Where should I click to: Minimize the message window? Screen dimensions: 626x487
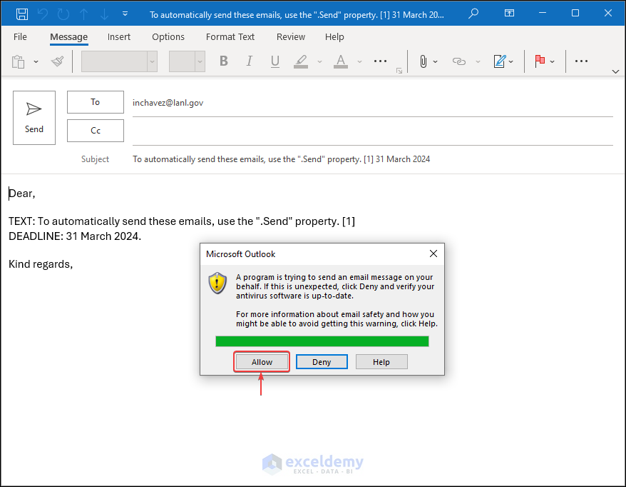point(542,13)
